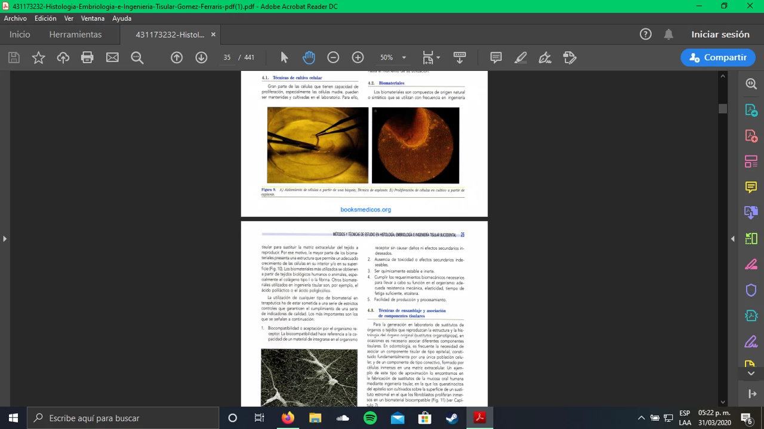Click the scrollbar's down arrow

(723, 402)
